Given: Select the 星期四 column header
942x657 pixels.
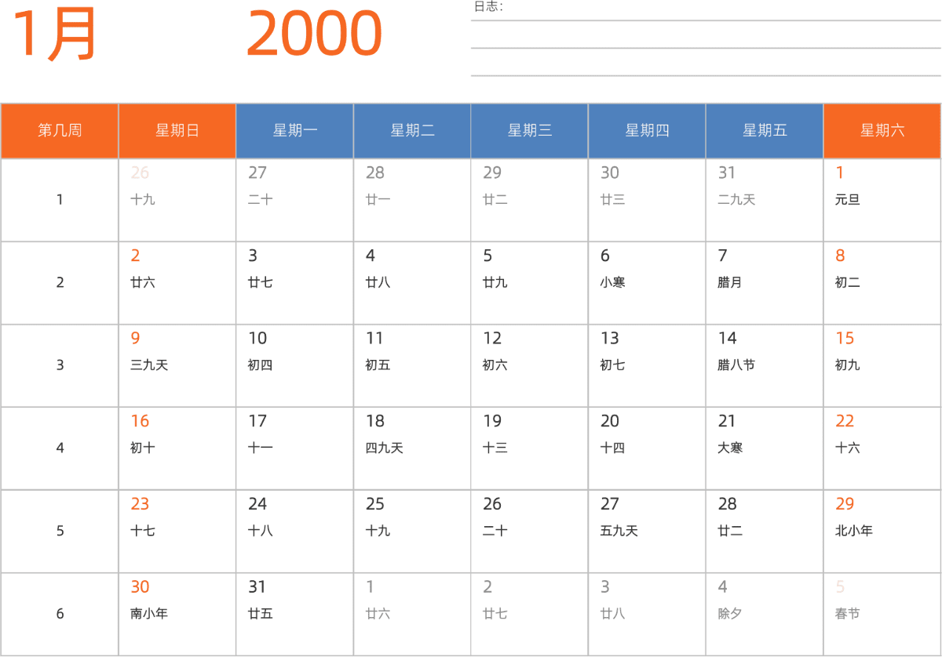Looking at the screenshot, I should [x=648, y=131].
